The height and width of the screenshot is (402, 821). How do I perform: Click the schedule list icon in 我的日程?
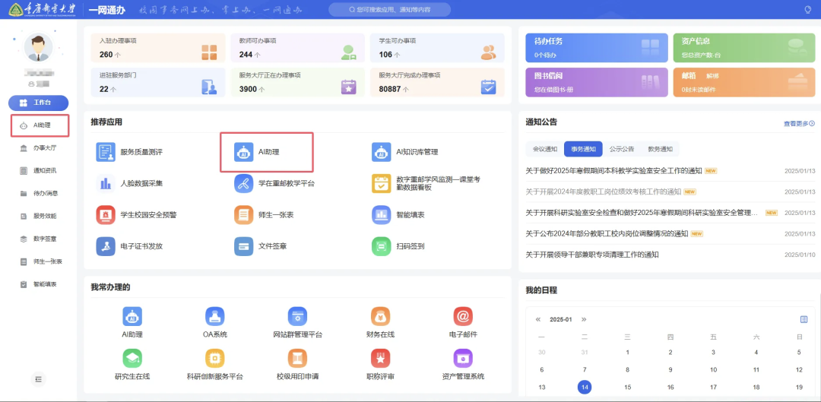[x=804, y=319]
